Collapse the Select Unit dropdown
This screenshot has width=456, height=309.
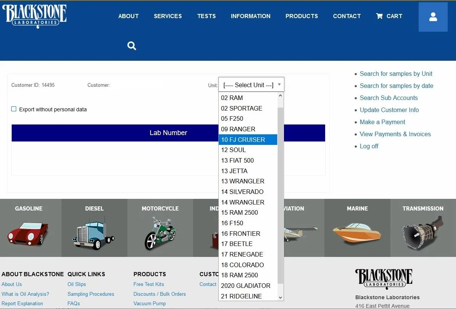pos(251,85)
